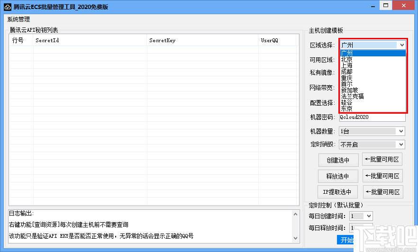This screenshot has height=252, width=418.
Task: Click the UserQQ column header
Action: tap(277, 40)
